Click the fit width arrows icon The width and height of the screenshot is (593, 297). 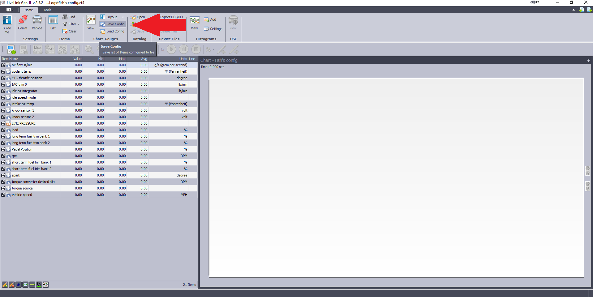point(25,285)
